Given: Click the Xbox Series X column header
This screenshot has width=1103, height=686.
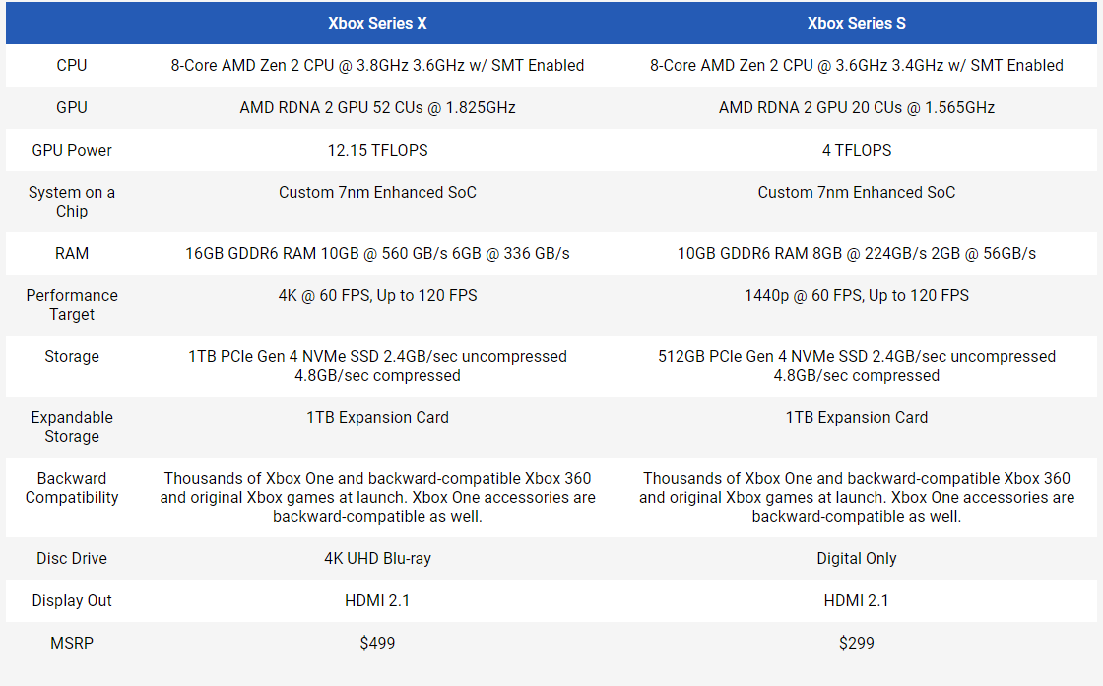Looking at the screenshot, I should click(x=377, y=24).
